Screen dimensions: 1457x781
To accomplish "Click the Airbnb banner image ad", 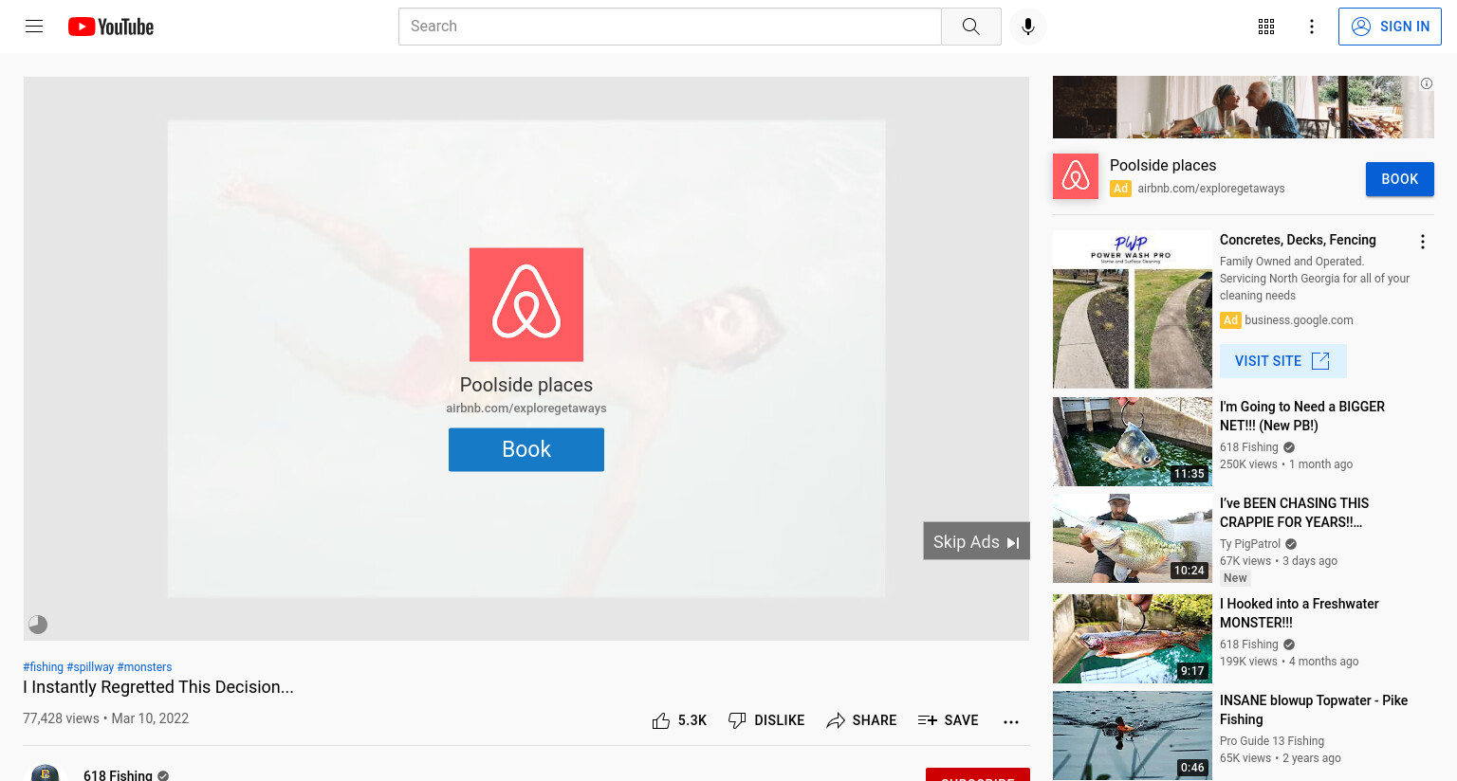I will (1244, 107).
